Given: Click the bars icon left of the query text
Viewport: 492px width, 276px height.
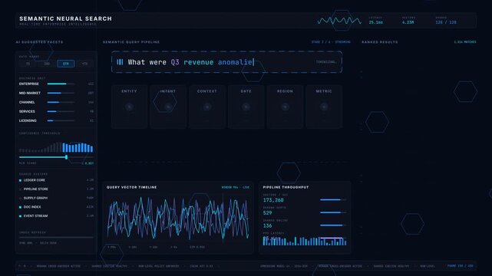Looking at the screenshot, I should (120, 62).
